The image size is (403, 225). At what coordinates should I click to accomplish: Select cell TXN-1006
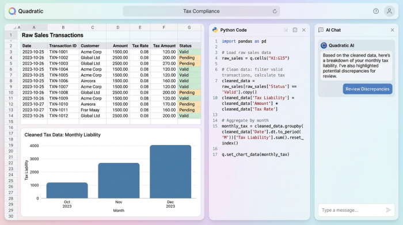click(x=63, y=81)
